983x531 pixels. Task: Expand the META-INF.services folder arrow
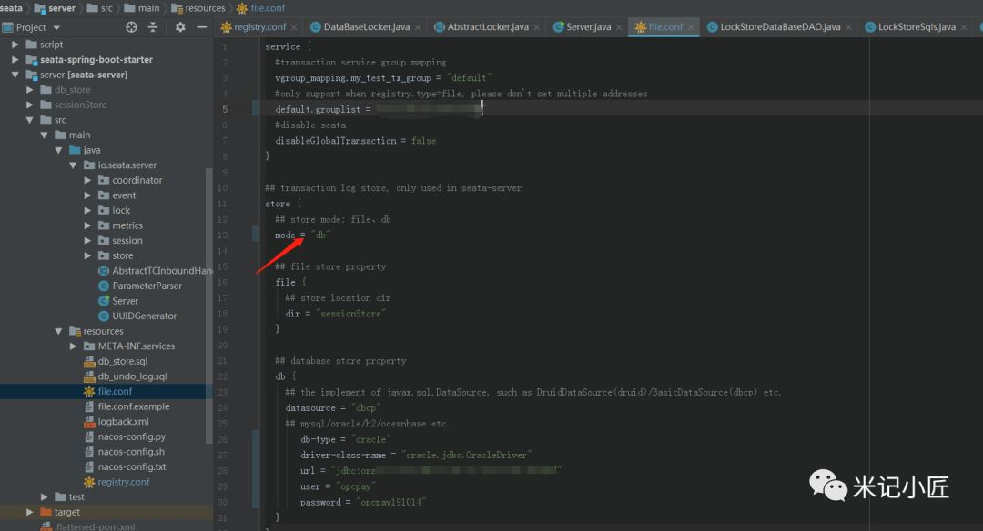tap(73, 346)
